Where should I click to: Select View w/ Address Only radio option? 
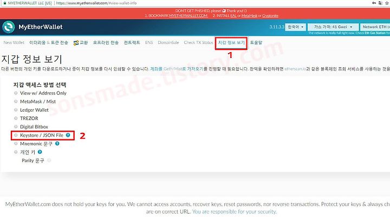coord(16,93)
